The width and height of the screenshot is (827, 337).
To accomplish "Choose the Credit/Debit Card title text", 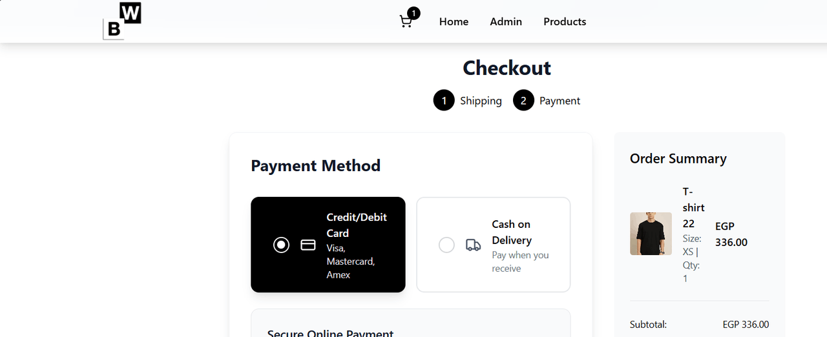I will tap(357, 225).
